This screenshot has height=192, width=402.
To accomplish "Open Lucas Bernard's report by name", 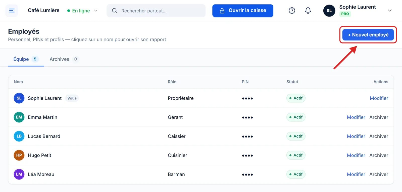I will (44, 136).
